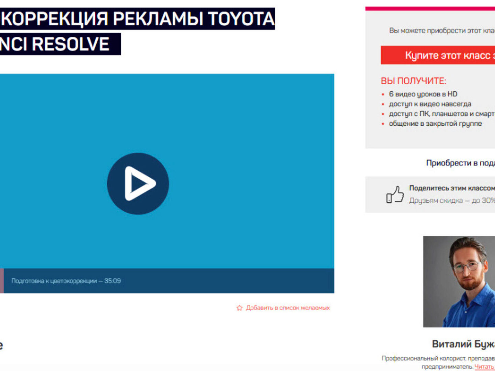Click the "Поделитесь этим классом" heading
Viewport: 495px width, 371px height.
point(452,188)
